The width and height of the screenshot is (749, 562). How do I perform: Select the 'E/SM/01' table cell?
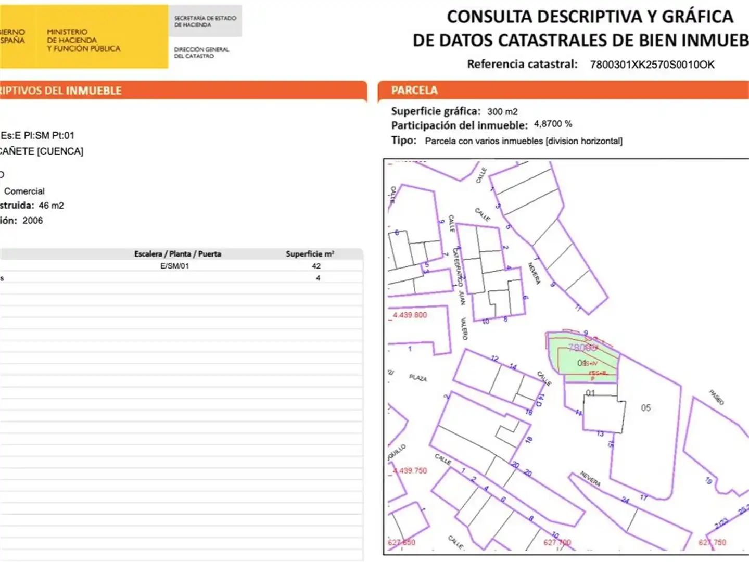point(174,266)
